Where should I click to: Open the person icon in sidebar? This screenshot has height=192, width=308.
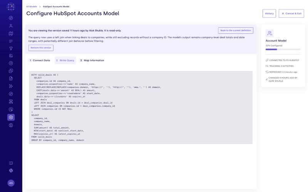pos(11,26)
